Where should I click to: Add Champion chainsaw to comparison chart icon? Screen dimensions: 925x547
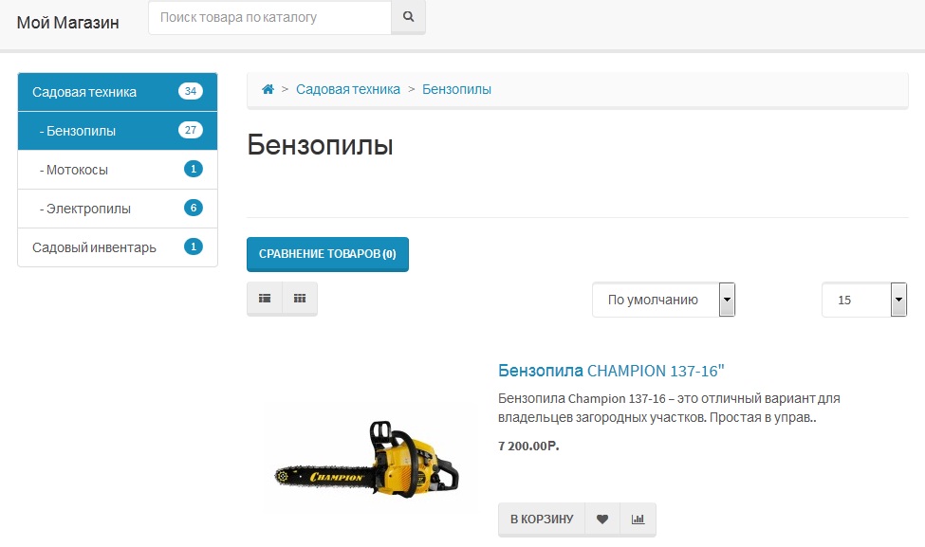pyautogui.click(x=638, y=520)
